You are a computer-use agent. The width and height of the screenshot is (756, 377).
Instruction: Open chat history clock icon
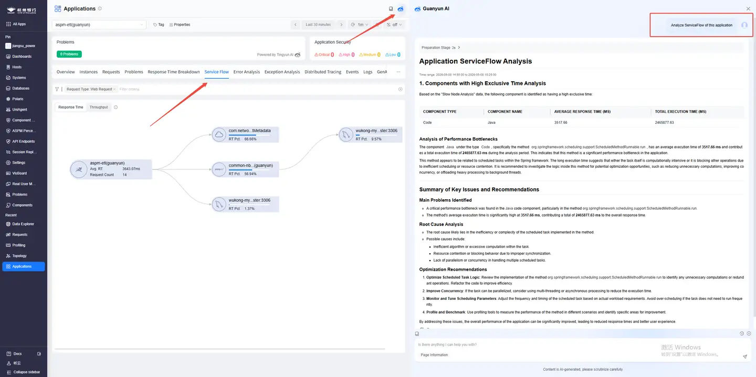pos(741,333)
